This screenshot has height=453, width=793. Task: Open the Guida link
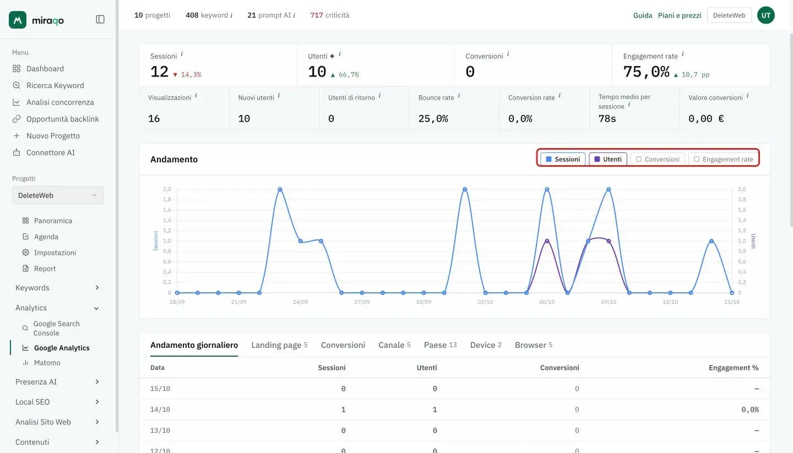coord(643,15)
